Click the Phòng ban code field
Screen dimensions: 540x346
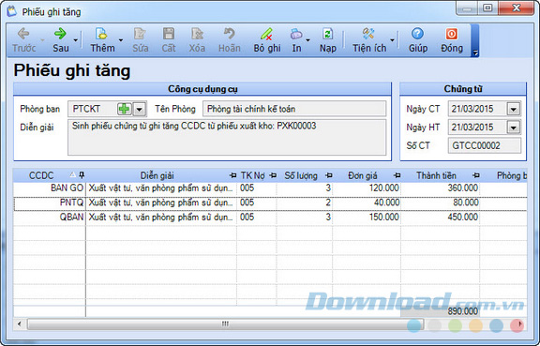click(x=93, y=109)
